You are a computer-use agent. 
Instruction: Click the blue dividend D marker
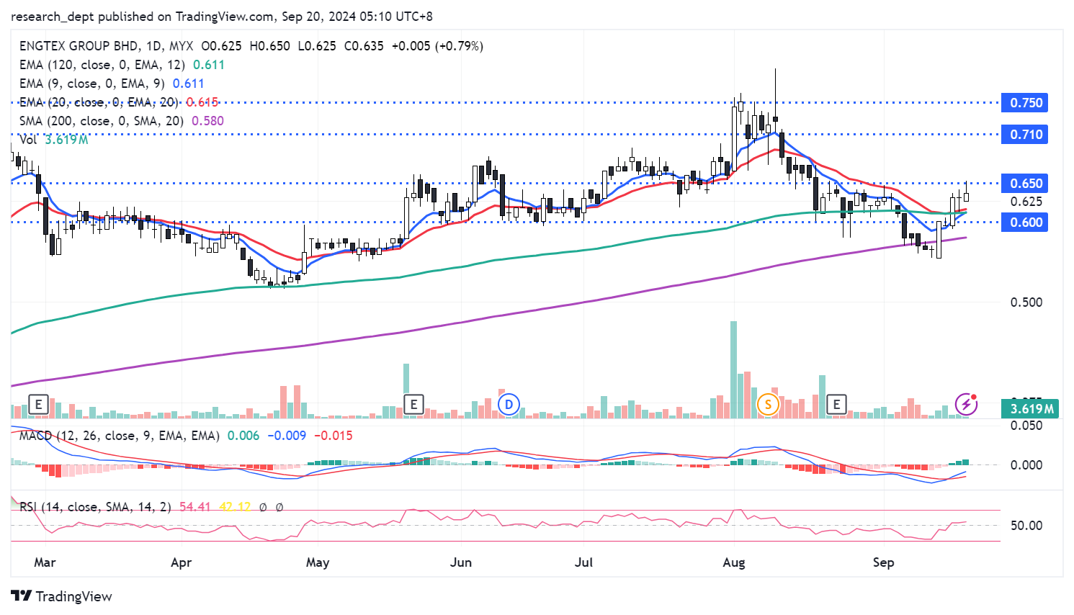(x=509, y=405)
